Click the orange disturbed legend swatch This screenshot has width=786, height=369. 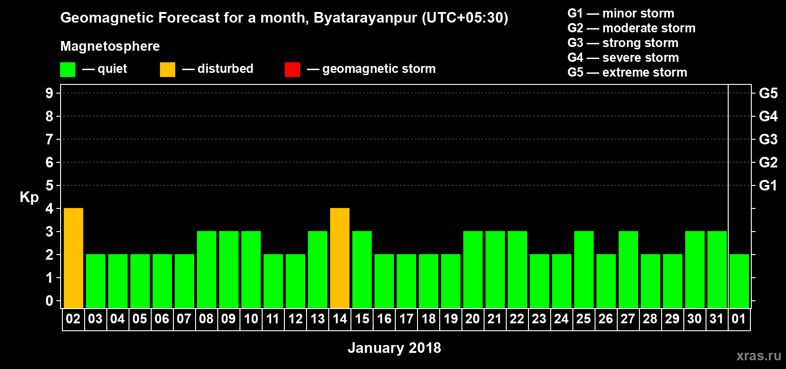pos(167,70)
